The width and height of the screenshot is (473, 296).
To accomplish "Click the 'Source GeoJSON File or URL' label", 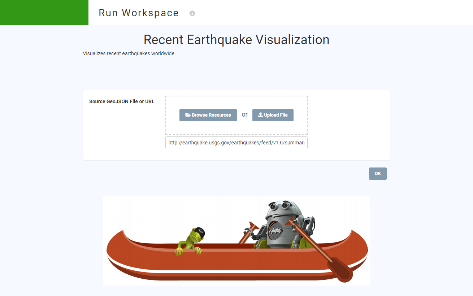I will click(122, 101).
